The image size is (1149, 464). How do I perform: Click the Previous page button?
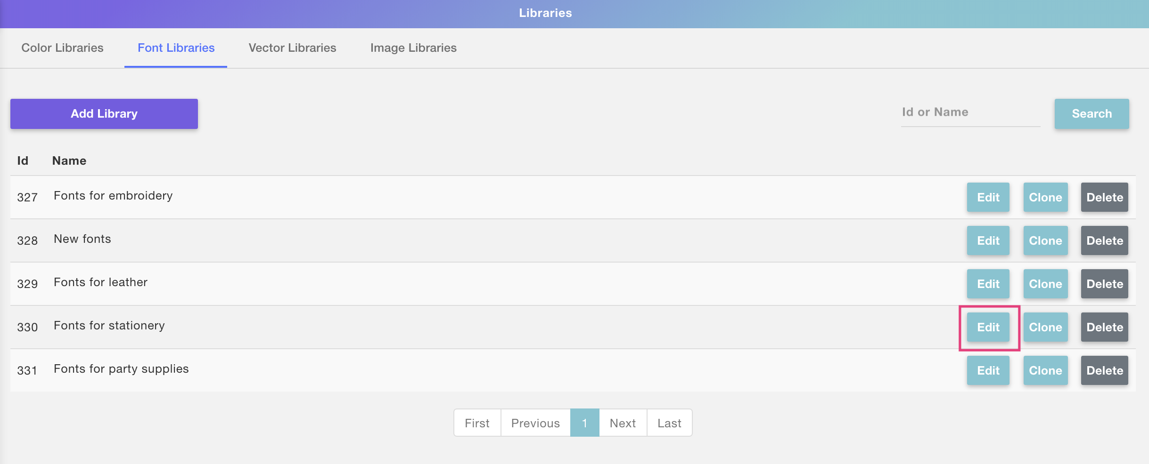click(535, 423)
